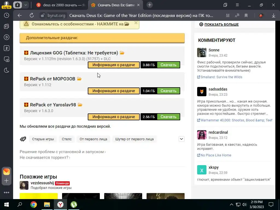Image resolution: width=280 pixels, height=210 pixels.
Task: Click the site padlock icon
Action: pos(42,16)
